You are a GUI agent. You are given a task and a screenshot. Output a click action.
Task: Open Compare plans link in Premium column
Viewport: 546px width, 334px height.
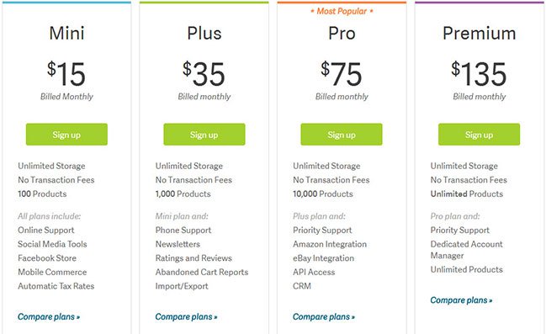click(461, 300)
